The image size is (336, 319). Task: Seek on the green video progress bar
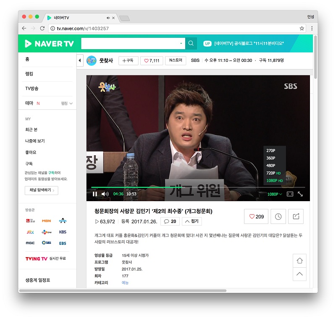(x=198, y=187)
